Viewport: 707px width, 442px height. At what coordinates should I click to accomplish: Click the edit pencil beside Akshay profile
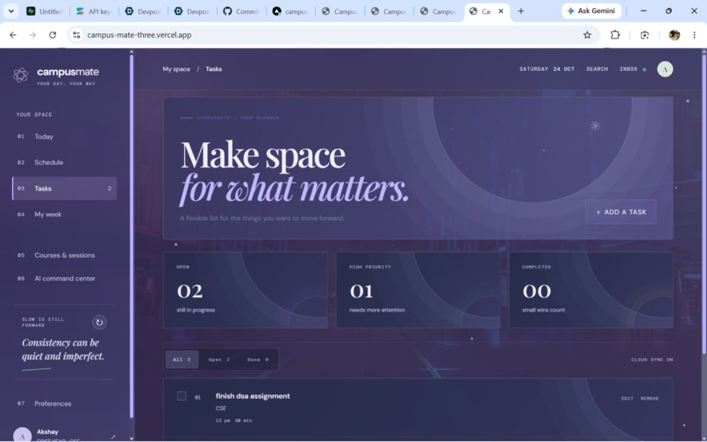click(113, 437)
